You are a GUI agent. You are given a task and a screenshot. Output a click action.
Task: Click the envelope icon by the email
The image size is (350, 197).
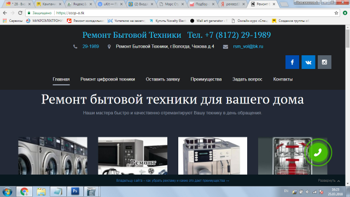(x=225, y=47)
